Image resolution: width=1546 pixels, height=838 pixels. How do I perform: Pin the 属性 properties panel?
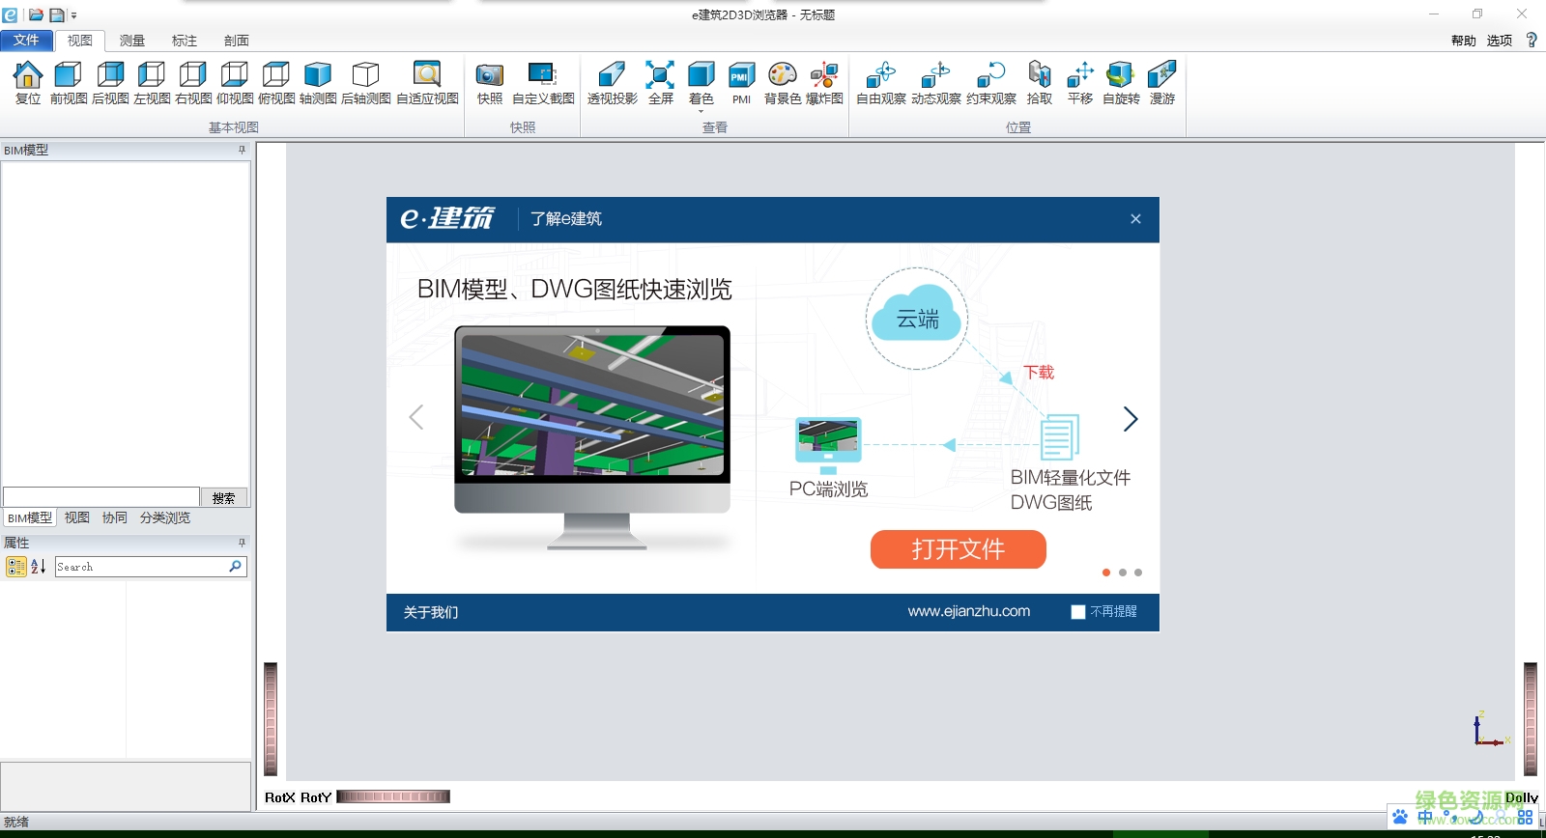point(242,543)
